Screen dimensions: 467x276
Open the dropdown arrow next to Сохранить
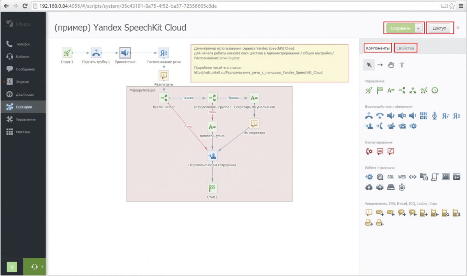coord(418,28)
